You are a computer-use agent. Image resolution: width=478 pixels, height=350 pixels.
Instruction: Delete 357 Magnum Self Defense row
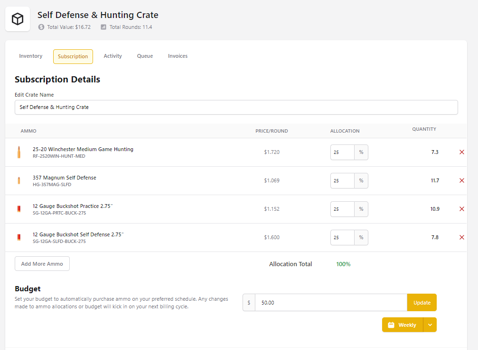pos(461,180)
